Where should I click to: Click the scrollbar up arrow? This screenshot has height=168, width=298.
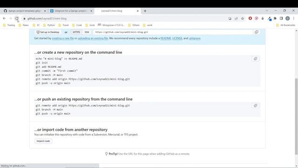pyautogui.click(x=296, y=31)
